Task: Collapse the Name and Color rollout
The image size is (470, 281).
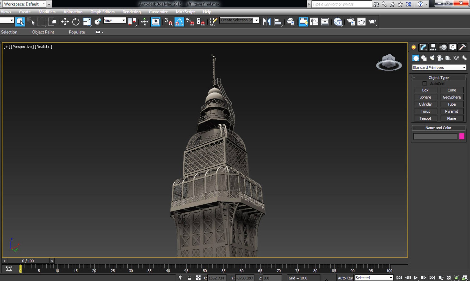Action: coord(438,128)
